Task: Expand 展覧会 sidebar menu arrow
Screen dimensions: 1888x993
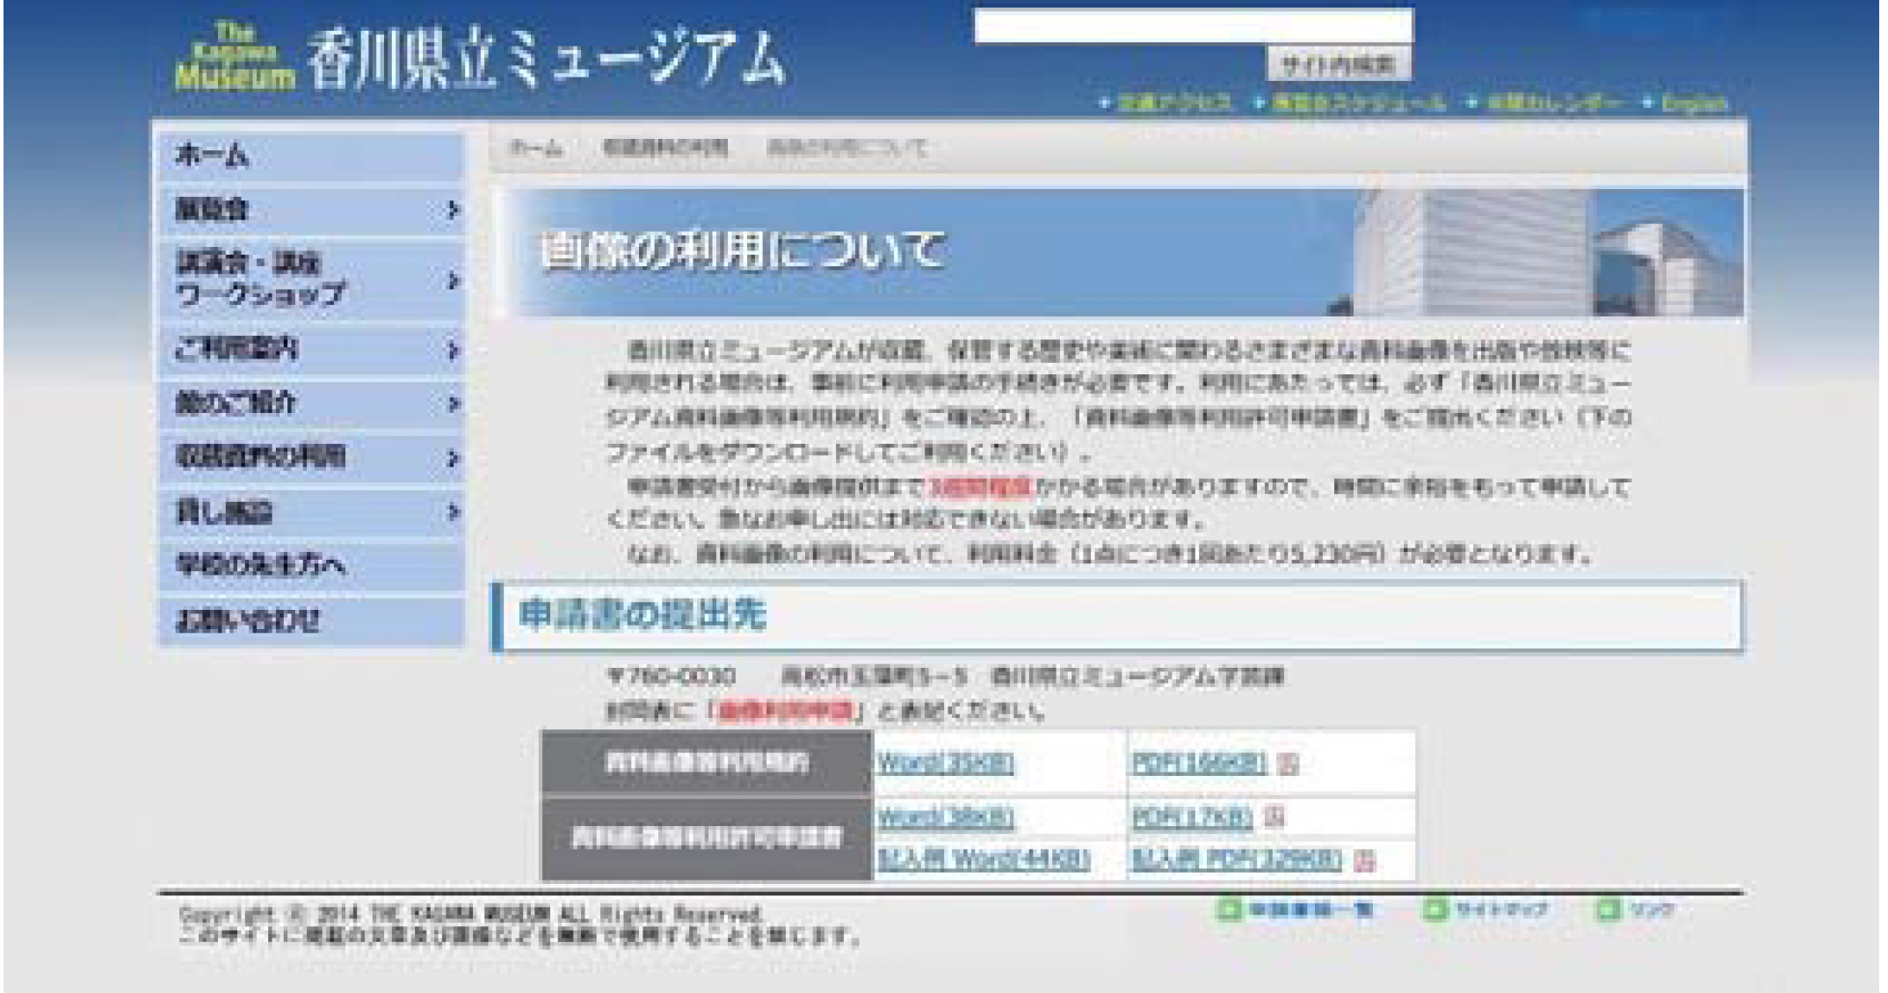Action: [452, 210]
